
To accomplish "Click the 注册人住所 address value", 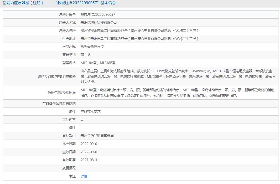I will [x=139, y=31].
